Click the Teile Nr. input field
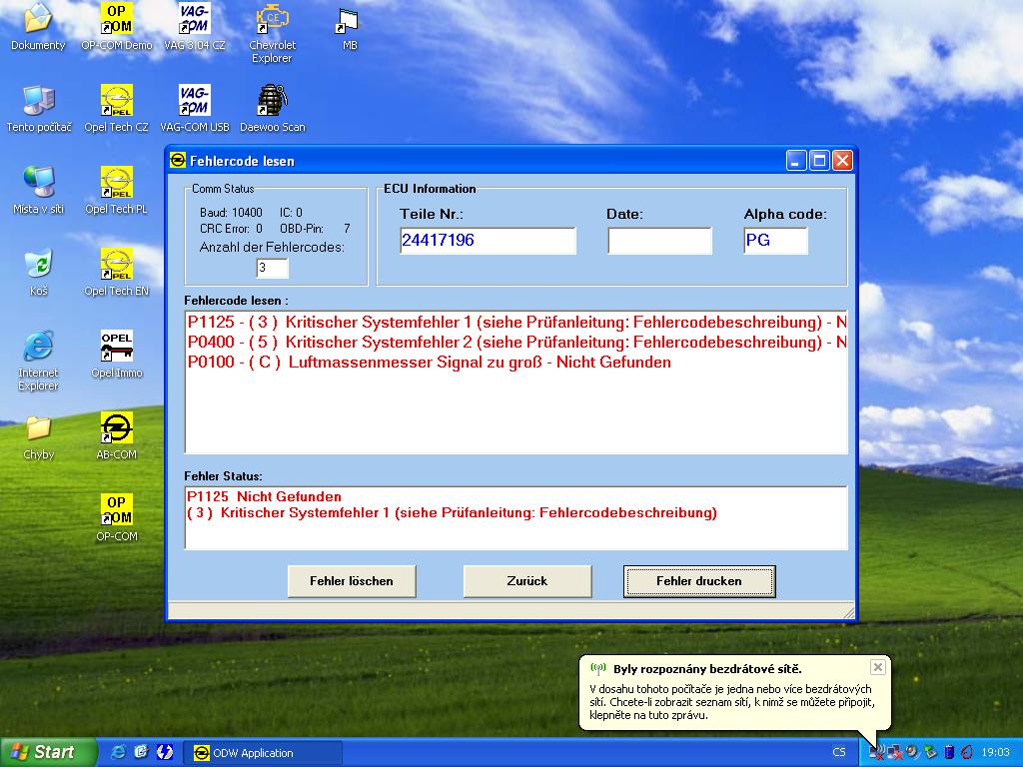 pyautogui.click(x=487, y=241)
